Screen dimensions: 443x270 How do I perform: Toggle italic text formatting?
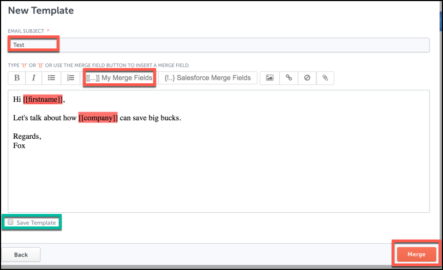point(34,78)
